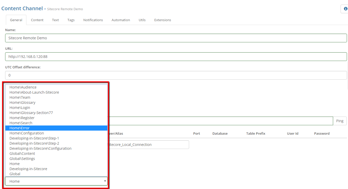348x189 pixels.
Task: Select Home\About-Launch-Sitecore option
Action: tap(56, 92)
